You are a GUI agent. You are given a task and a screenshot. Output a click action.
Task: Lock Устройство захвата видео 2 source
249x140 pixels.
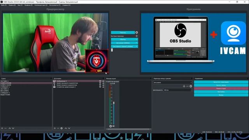pos(103,87)
